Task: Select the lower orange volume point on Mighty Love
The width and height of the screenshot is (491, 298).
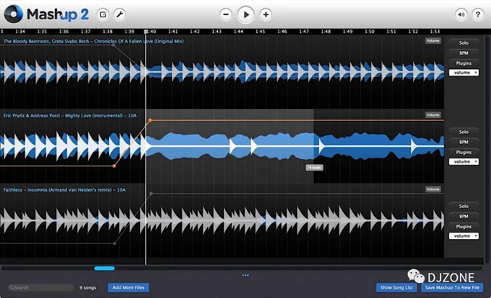Action: point(114,166)
